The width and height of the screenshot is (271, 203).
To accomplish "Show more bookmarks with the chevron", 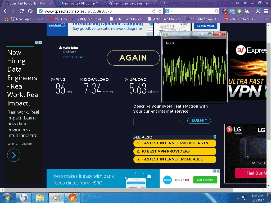I will pyautogui.click(x=265, y=19).
